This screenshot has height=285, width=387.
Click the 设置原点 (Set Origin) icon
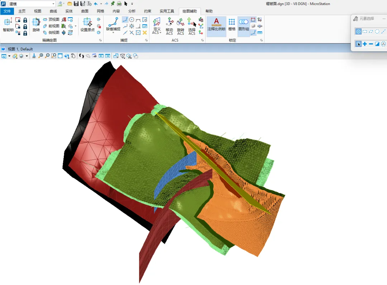coord(87,25)
